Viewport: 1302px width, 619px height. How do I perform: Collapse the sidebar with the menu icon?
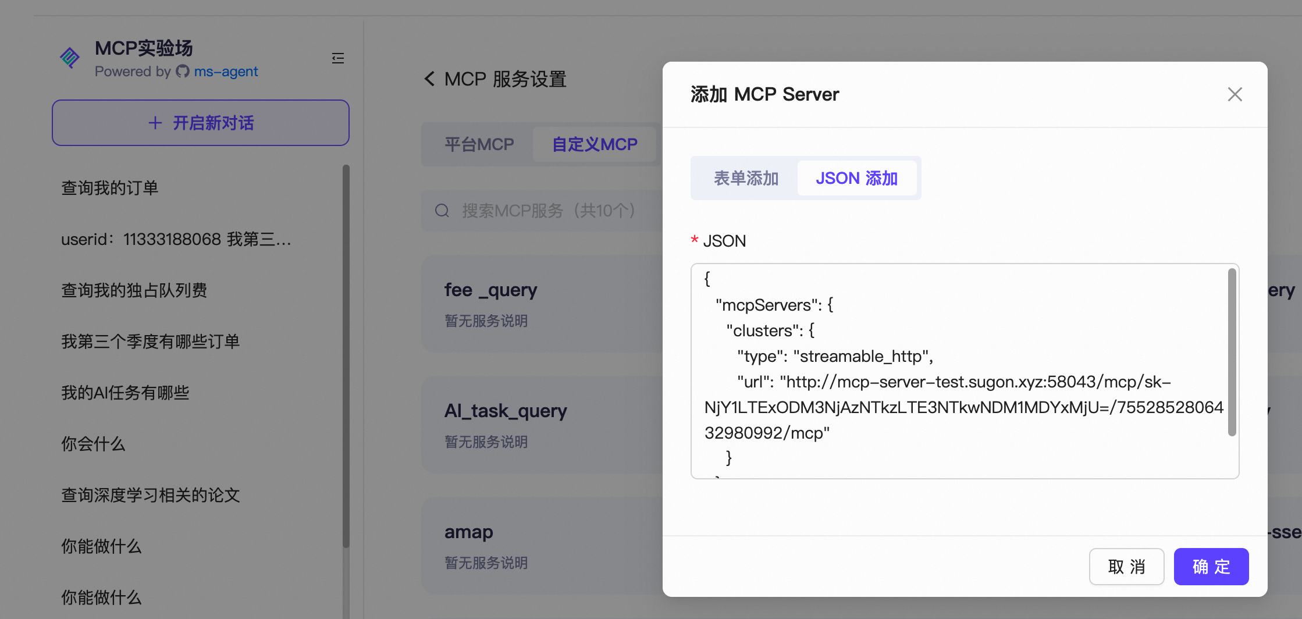[x=337, y=58]
